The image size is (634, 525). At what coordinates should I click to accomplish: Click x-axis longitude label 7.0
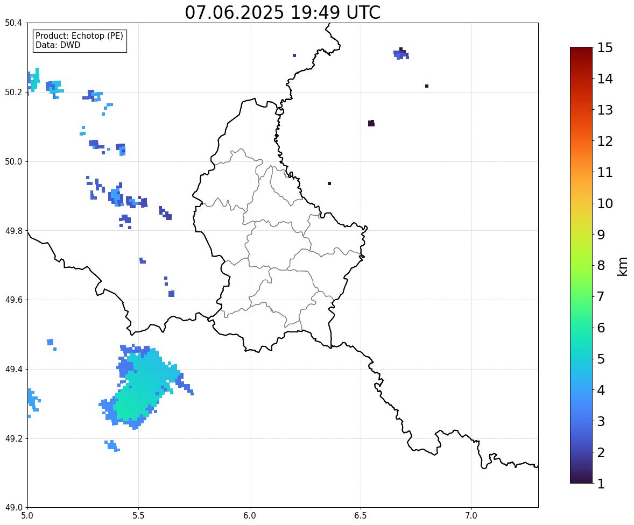[471, 516]
